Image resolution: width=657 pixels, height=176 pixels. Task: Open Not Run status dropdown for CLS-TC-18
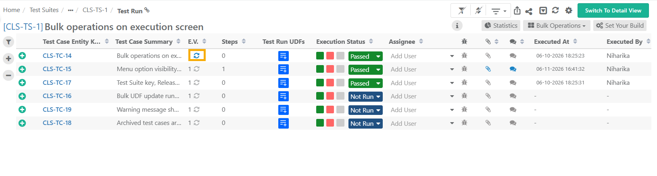click(365, 123)
